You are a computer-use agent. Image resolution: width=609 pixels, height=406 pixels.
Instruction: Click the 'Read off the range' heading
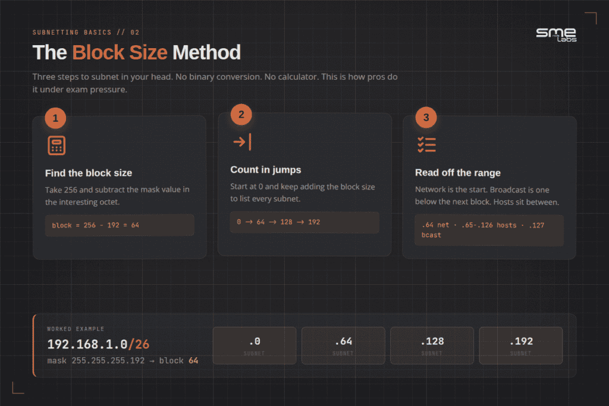tap(457, 173)
